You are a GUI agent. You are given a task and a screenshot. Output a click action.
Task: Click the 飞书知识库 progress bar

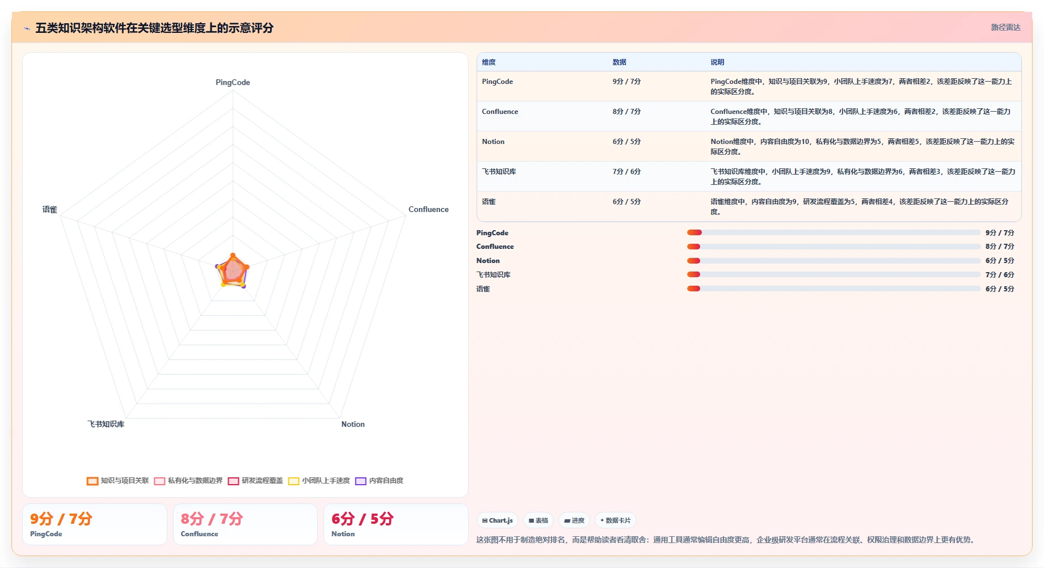point(833,274)
